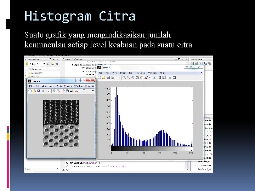Click Command Window scrollbar down arrow

(x=187, y=169)
